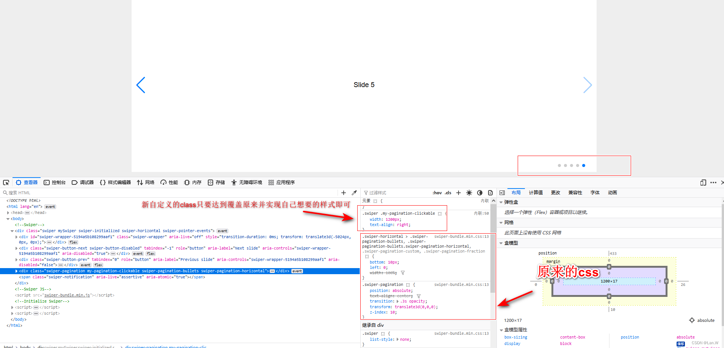Select the element picker tool
Image resolution: width=724 pixels, height=348 pixels.
point(6,182)
